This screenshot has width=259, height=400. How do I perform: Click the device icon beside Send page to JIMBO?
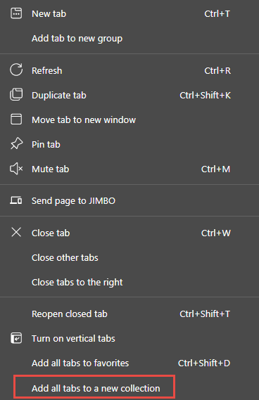(x=16, y=200)
